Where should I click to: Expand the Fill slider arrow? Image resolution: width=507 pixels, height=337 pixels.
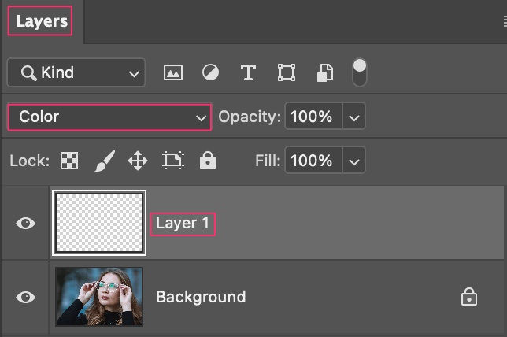(354, 160)
